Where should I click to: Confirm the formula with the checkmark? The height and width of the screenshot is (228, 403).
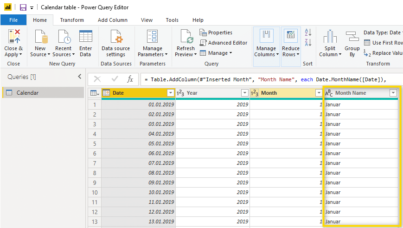115,79
